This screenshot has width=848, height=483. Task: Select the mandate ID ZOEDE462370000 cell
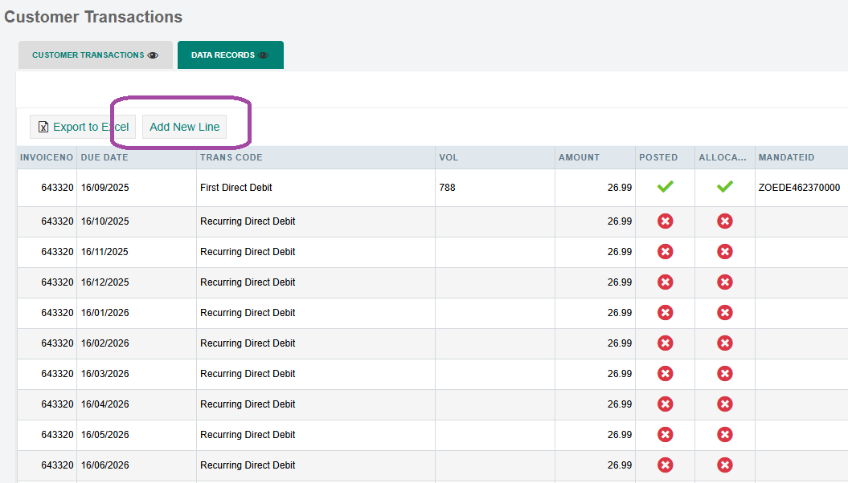pyautogui.click(x=799, y=188)
